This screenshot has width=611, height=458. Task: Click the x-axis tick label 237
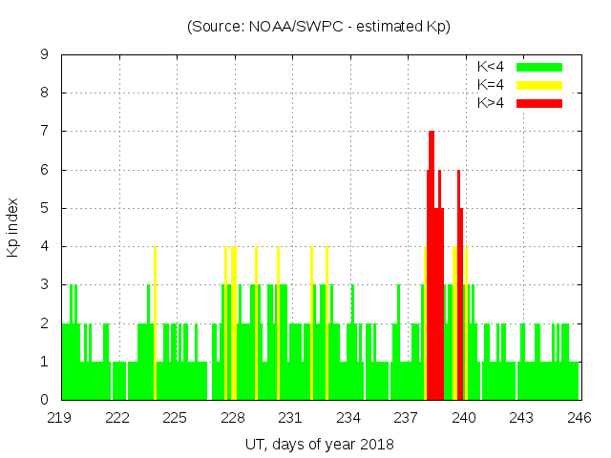pyautogui.click(x=407, y=417)
